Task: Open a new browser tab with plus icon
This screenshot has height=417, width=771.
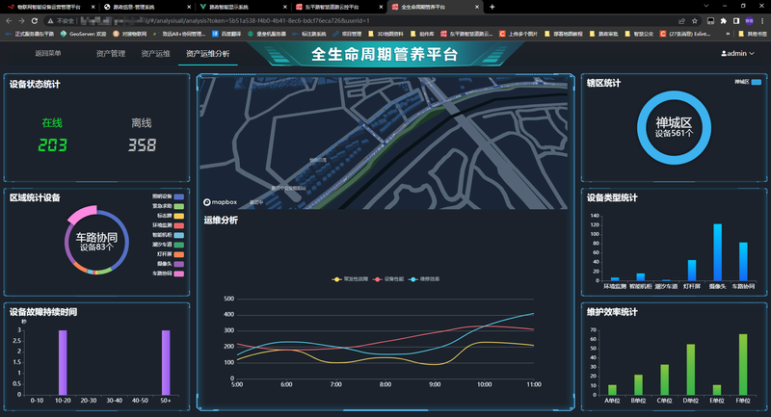Action: click(x=492, y=6)
